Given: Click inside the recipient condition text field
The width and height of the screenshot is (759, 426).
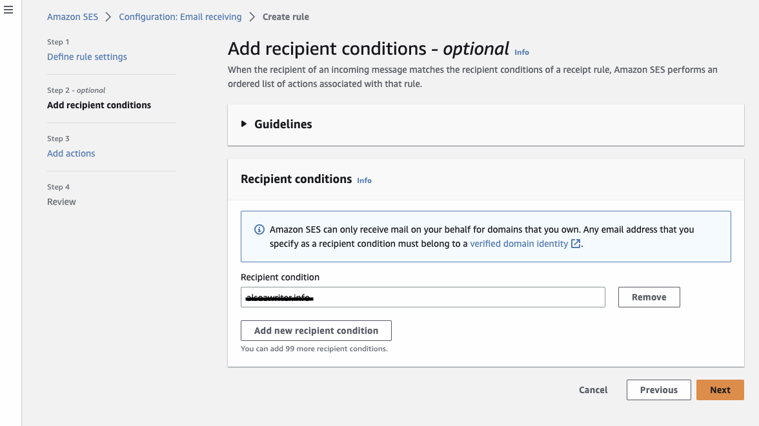Looking at the screenshot, I should (x=423, y=297).
